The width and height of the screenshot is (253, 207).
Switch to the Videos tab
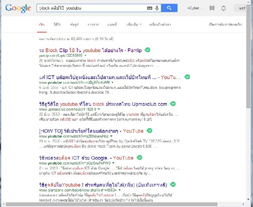coord(57,25)
